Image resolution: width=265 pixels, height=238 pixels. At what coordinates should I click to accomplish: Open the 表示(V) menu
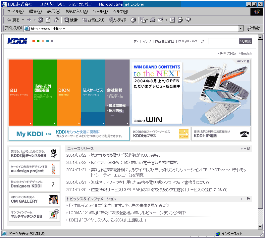click(54, 12)
